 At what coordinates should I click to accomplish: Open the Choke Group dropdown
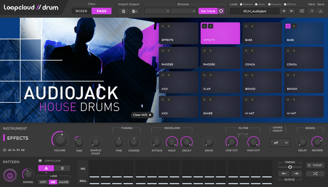click(x=280, y=143)
